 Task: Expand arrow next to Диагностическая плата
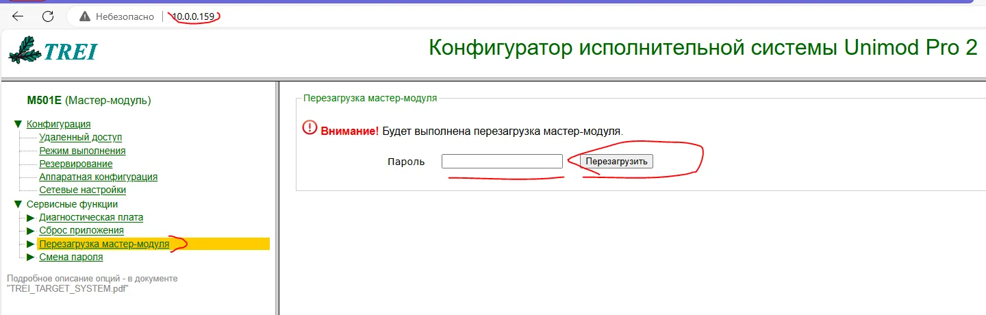pyautogui.click(x=30, y=218)
